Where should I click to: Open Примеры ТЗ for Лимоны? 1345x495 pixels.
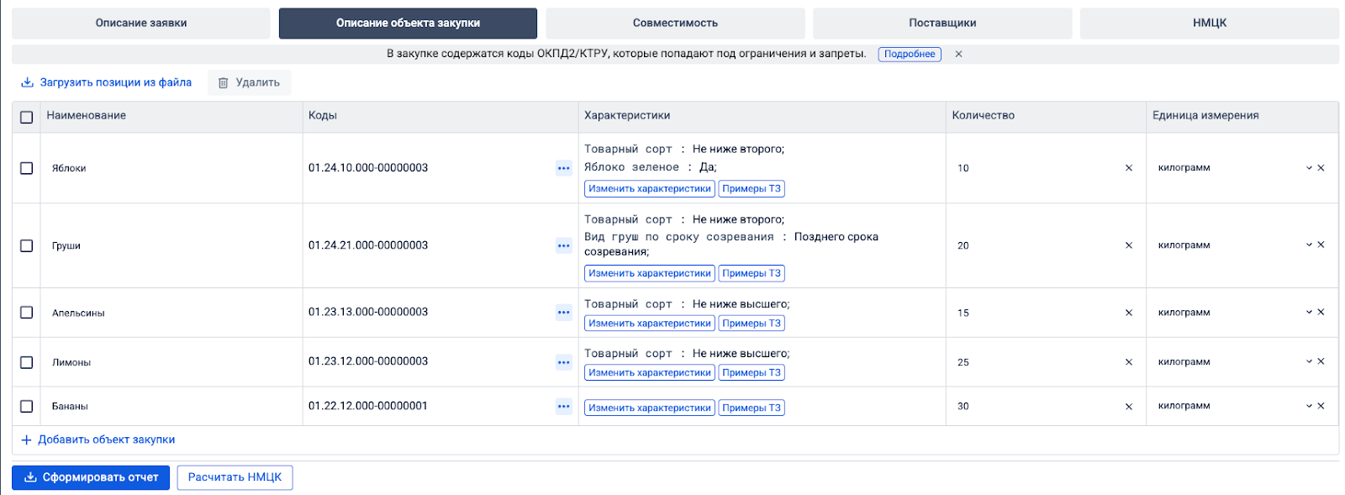point(752,373)
